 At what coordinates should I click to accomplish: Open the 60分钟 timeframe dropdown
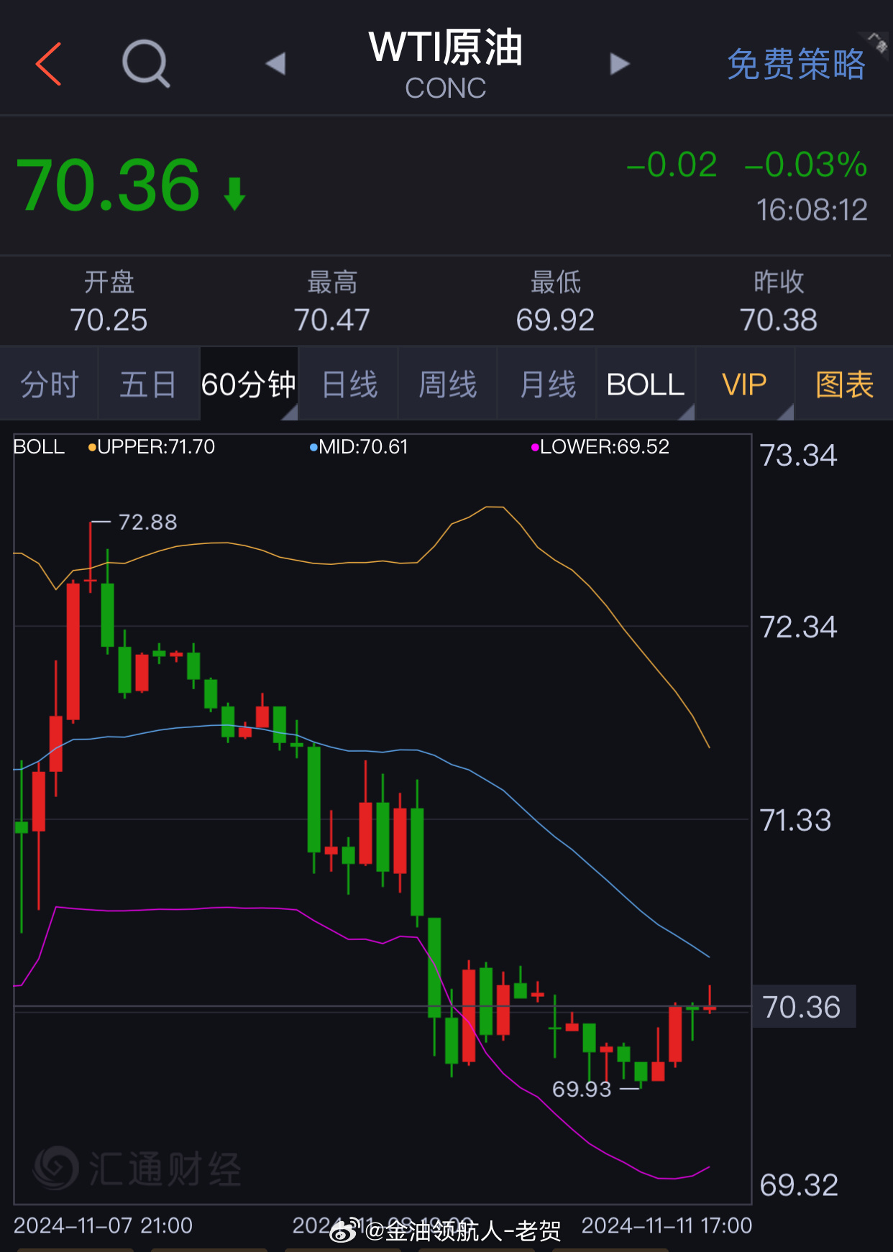point(249,384)
